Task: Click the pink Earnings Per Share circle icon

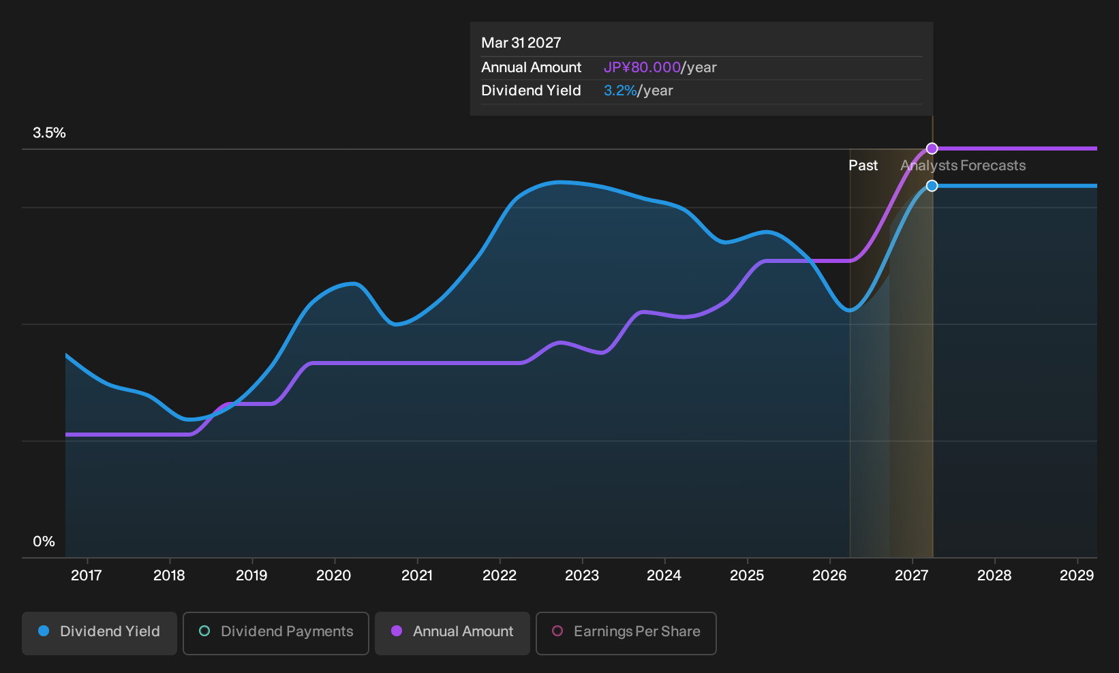Action: coord(557,631)
